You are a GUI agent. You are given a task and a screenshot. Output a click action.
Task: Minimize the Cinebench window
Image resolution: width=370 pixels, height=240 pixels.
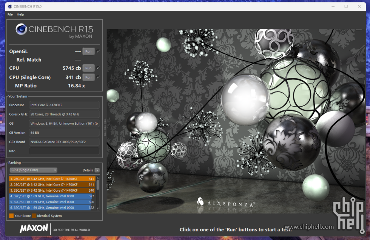coord(333,6)
